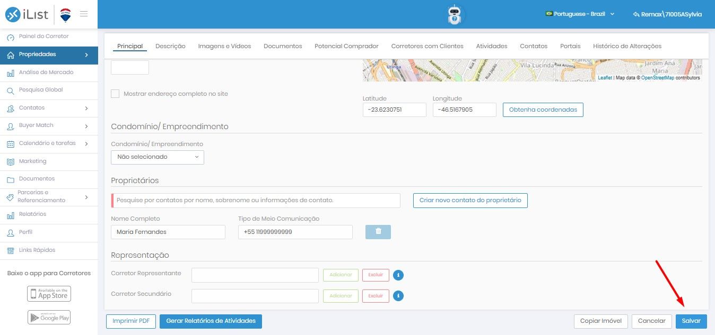Go to the Potencial Comprador tab
The width and height of the screenshot is (715, 335).
coord(346,46)
